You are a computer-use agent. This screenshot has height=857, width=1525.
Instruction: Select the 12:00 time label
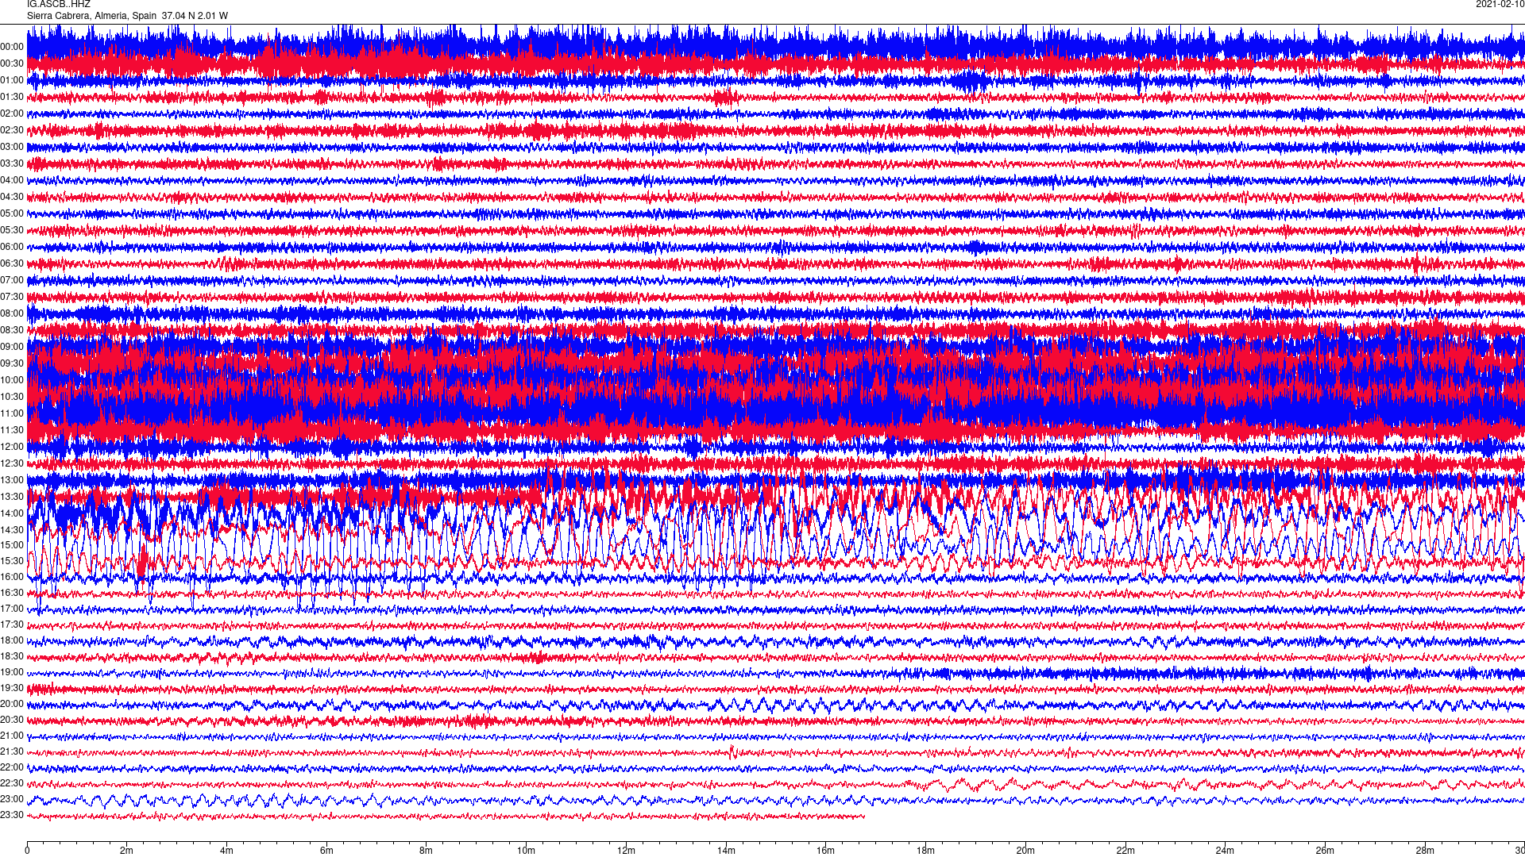tap(12, 447)
